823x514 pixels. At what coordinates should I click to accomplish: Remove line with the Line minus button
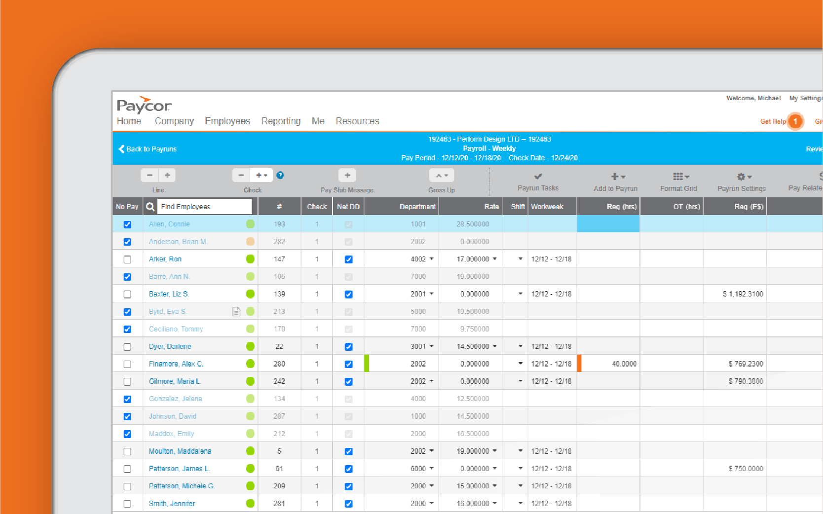click(150, 175)
